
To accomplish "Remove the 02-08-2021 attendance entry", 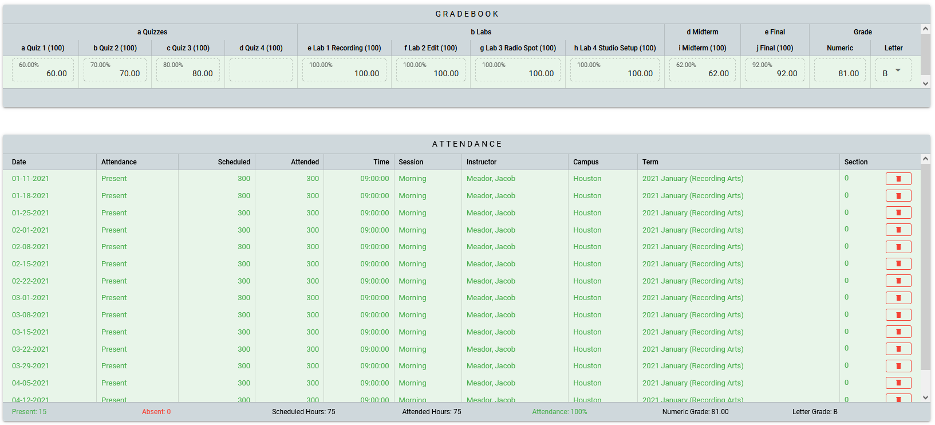I will click(x=898, y=247).
